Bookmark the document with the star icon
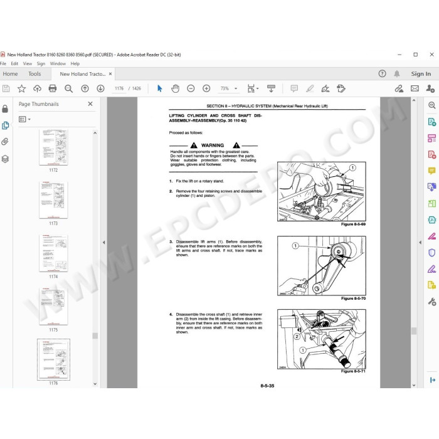The height and width of the screenshot is (439, 439). 21,89
